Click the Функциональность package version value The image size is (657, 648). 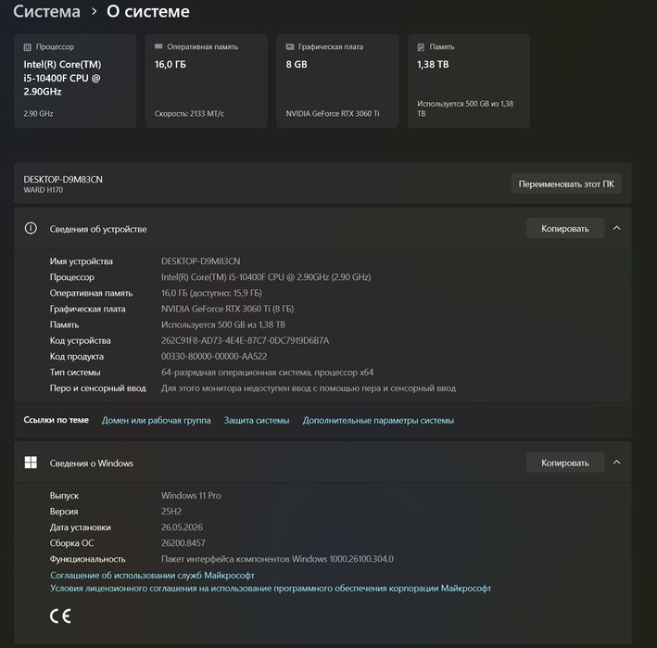(x=277, y=559)
